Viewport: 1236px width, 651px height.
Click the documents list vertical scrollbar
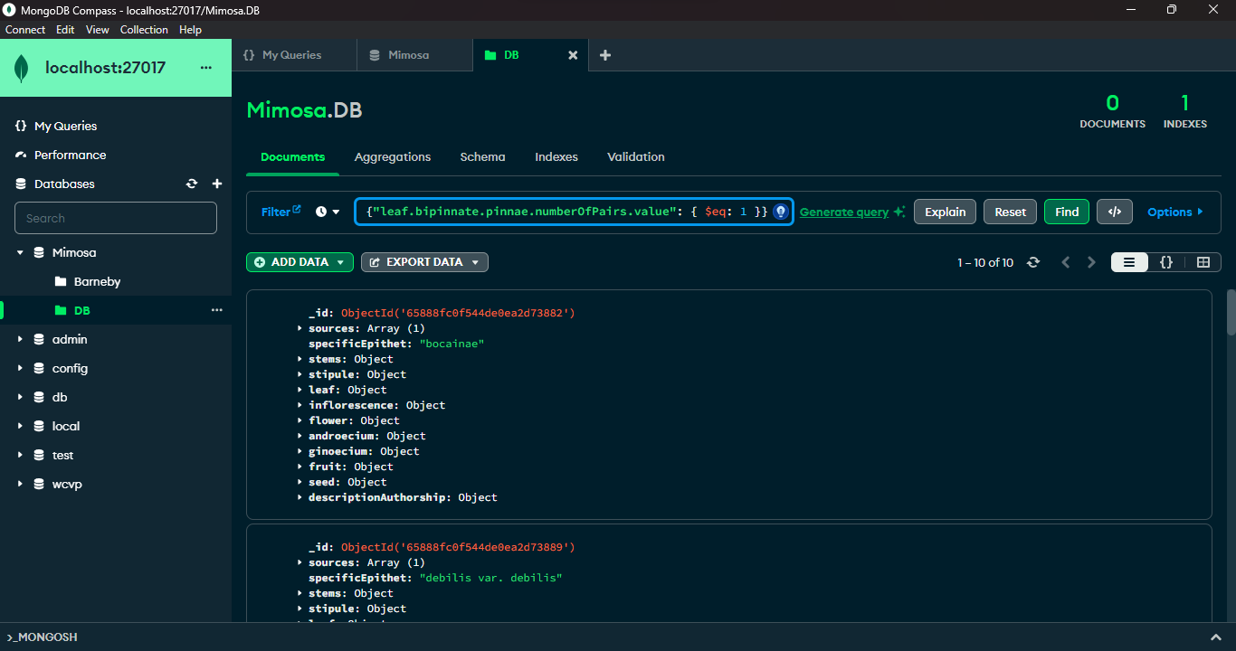(1231, 312)
